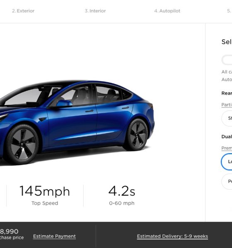Select the Standard Range option under Rear
Image resolution: width=232 pixels, height=248 pixels.
pos(227,118)
